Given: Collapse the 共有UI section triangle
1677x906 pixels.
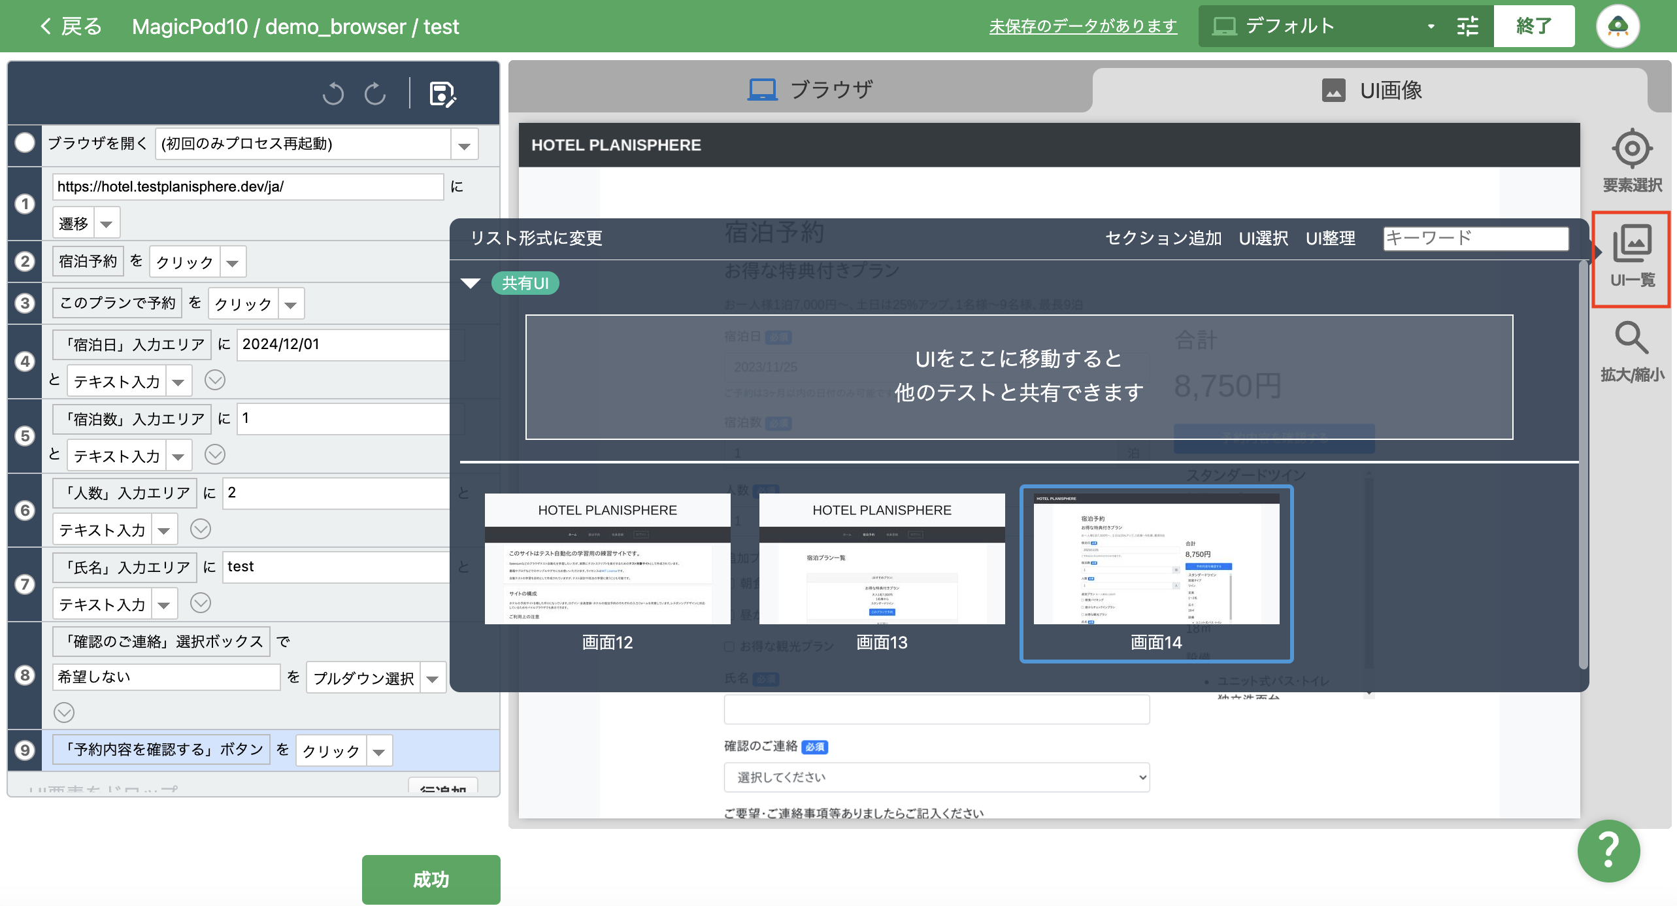Looking at the screenshot, I should [x=471, y=283].
